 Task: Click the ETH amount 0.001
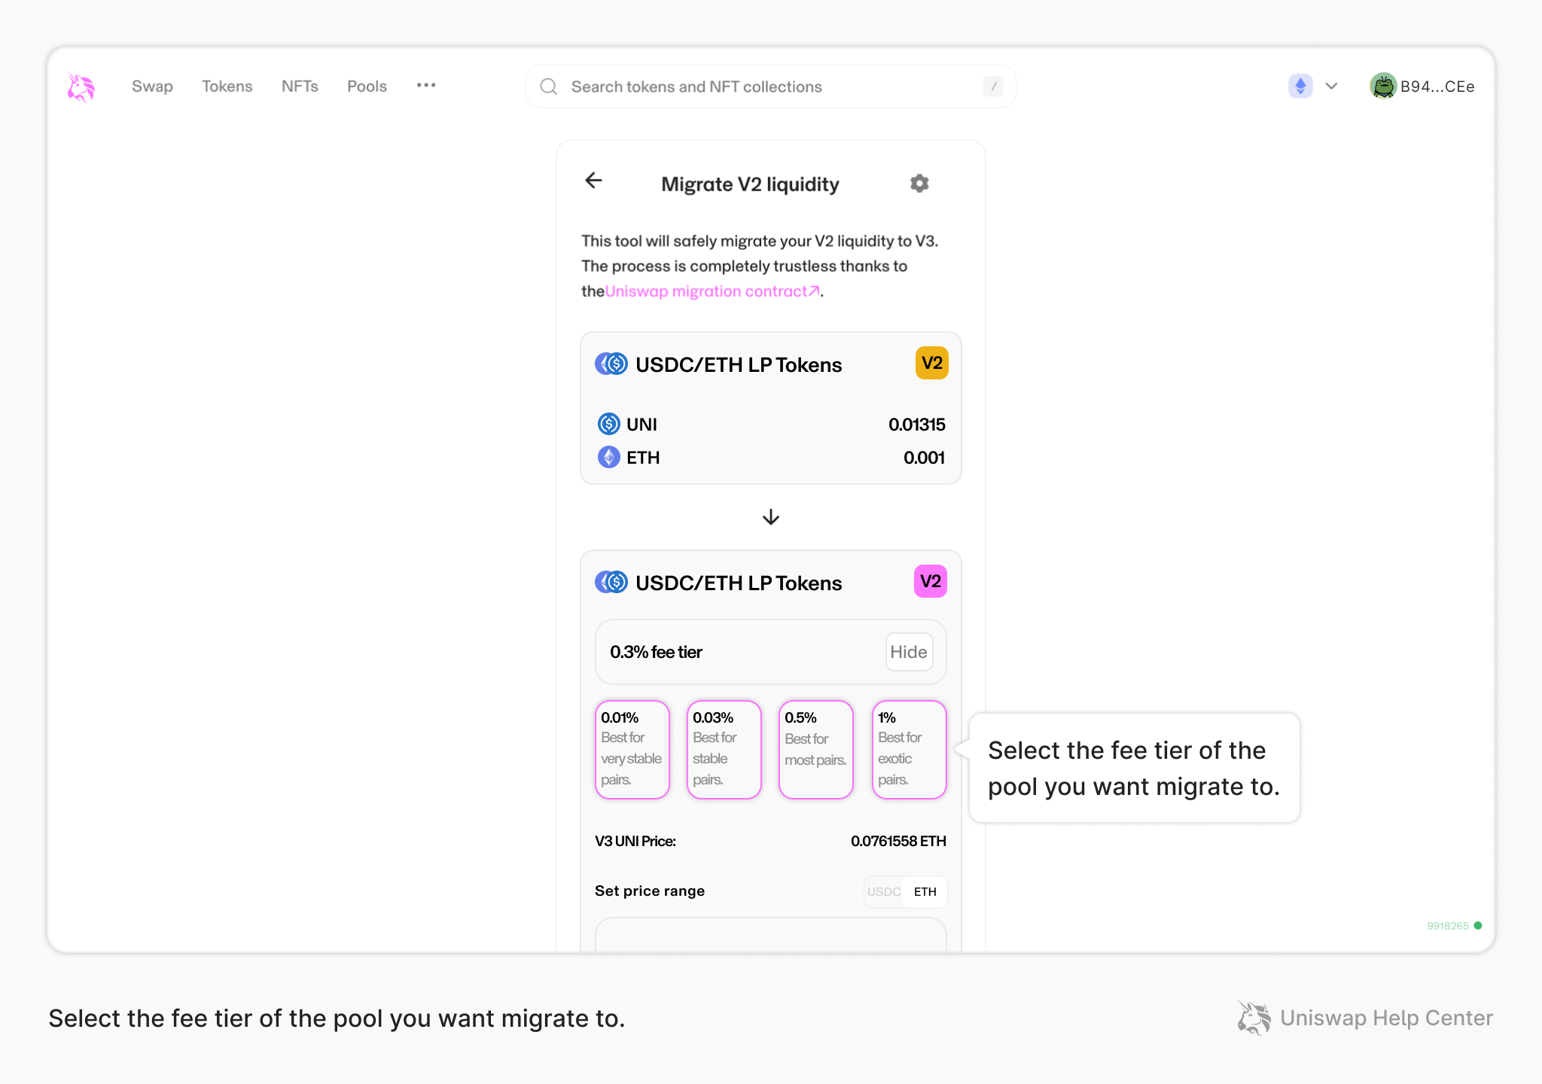tap(925, 458)
